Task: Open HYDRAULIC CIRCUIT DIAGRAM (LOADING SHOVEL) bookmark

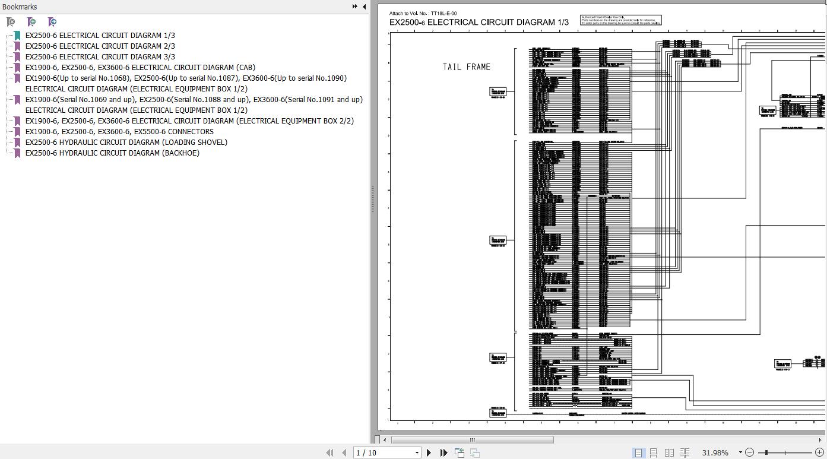Action: (126, 143)
